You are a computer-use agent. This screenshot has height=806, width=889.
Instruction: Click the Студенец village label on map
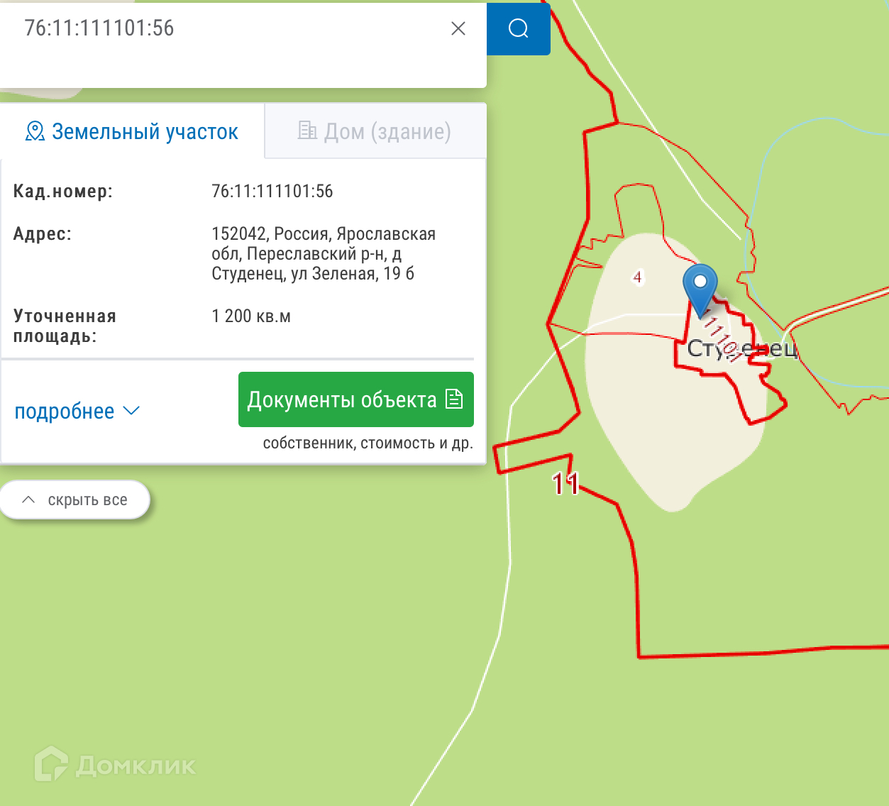[x=742, y=348]
